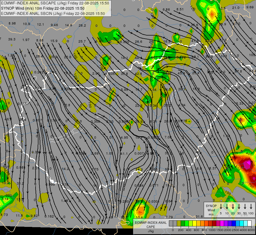Pick the deep blue swatch in CAPE color bar
This screenshot has height=235, width=256.
(x=234, y=223)
